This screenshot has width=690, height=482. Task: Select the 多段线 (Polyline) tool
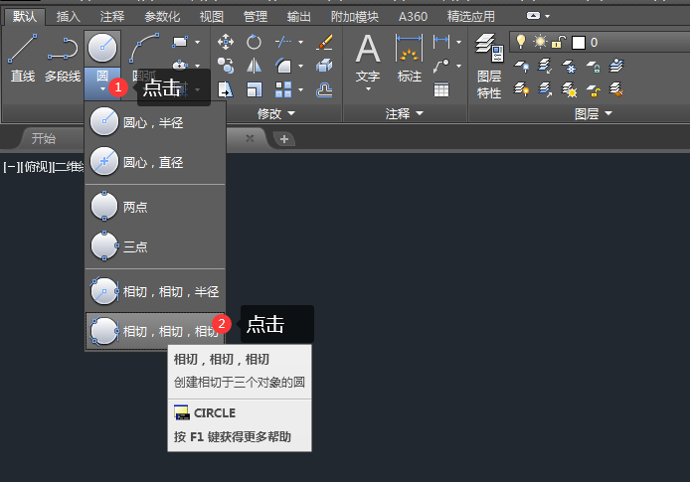coord(63,58)
